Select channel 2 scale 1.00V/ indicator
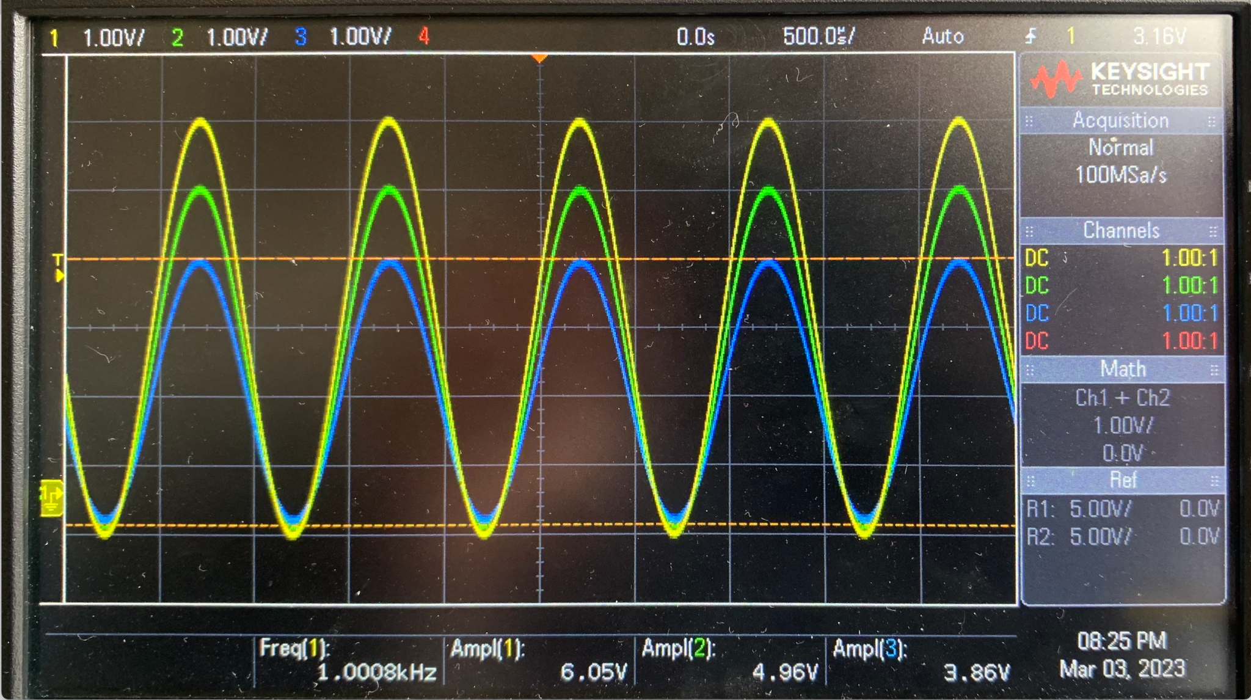This screenshot has height=700, width=1251. [236, 38]
